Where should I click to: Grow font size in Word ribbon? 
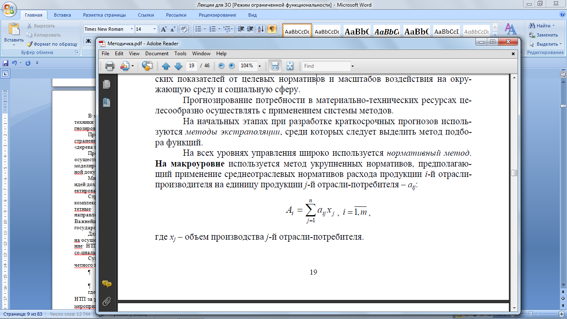click(164, 29)
